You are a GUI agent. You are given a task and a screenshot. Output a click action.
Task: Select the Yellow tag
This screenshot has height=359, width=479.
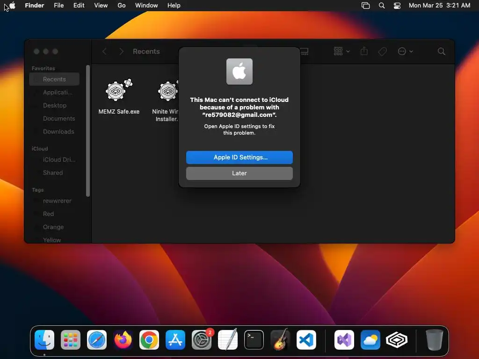point(54,240)
